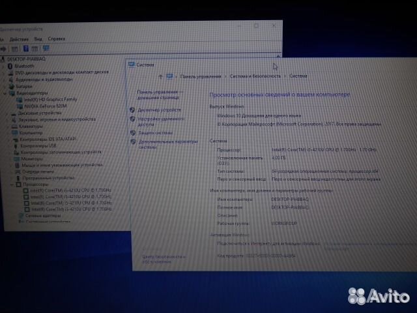Click Подключиться к Интернету для активации Windows
Screen dimensions: 417x313
[x=268, y=243]
